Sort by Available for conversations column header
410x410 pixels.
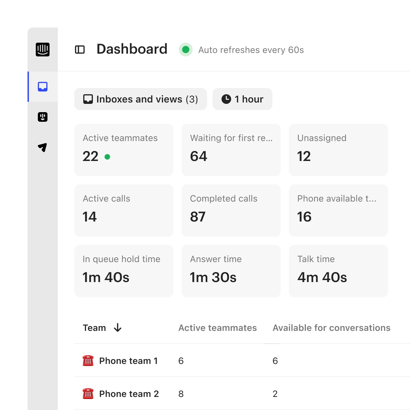332,328
